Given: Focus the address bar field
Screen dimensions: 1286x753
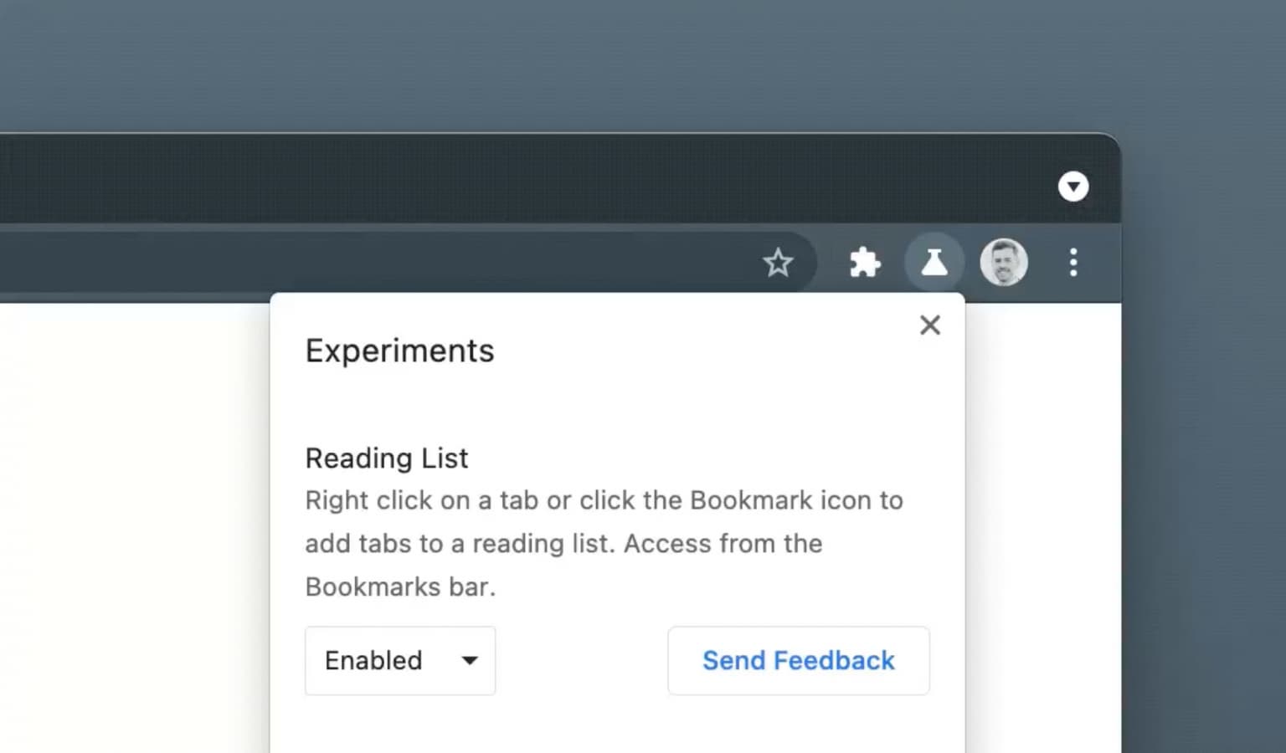Looking at the screenshot, I should pos(377,263).
